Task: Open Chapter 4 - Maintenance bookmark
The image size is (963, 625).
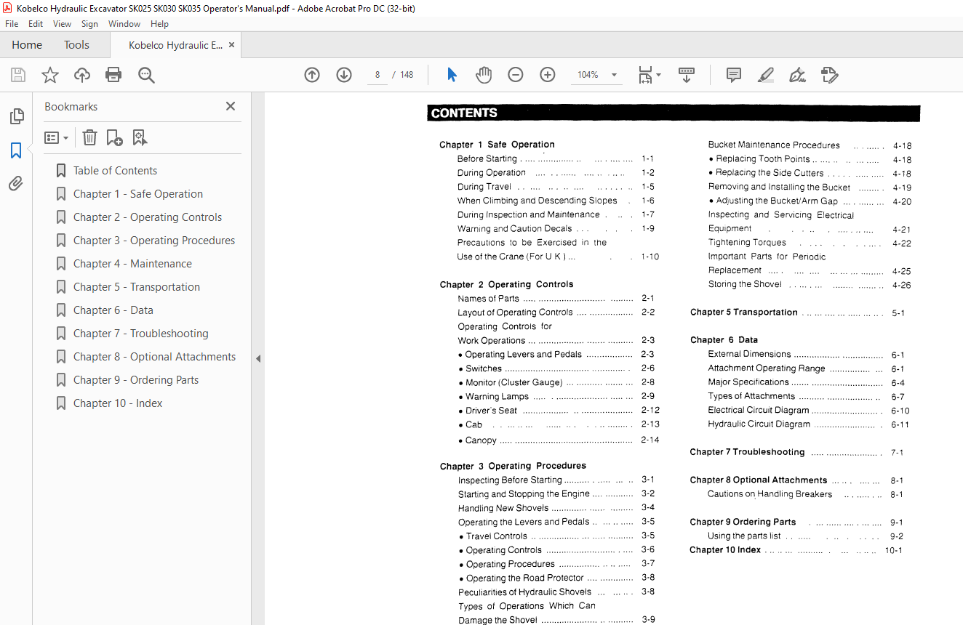Action: click(132, 264)
